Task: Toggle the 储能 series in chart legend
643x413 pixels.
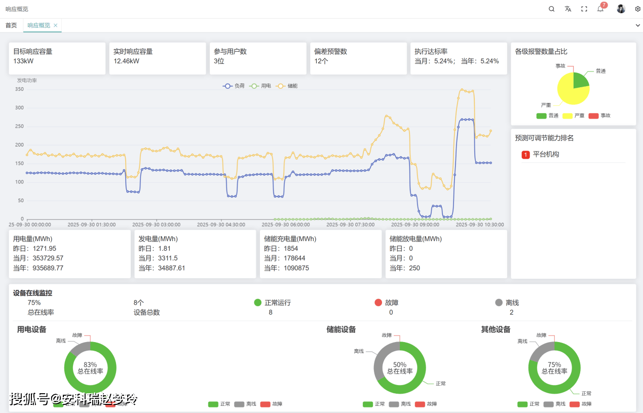Action: click(287, 86)
